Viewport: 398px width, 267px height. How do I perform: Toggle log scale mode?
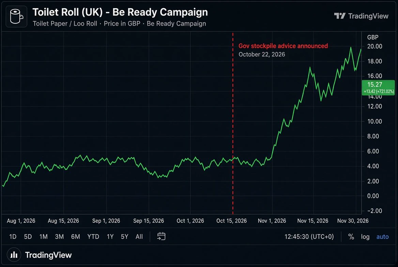(365, 237)
